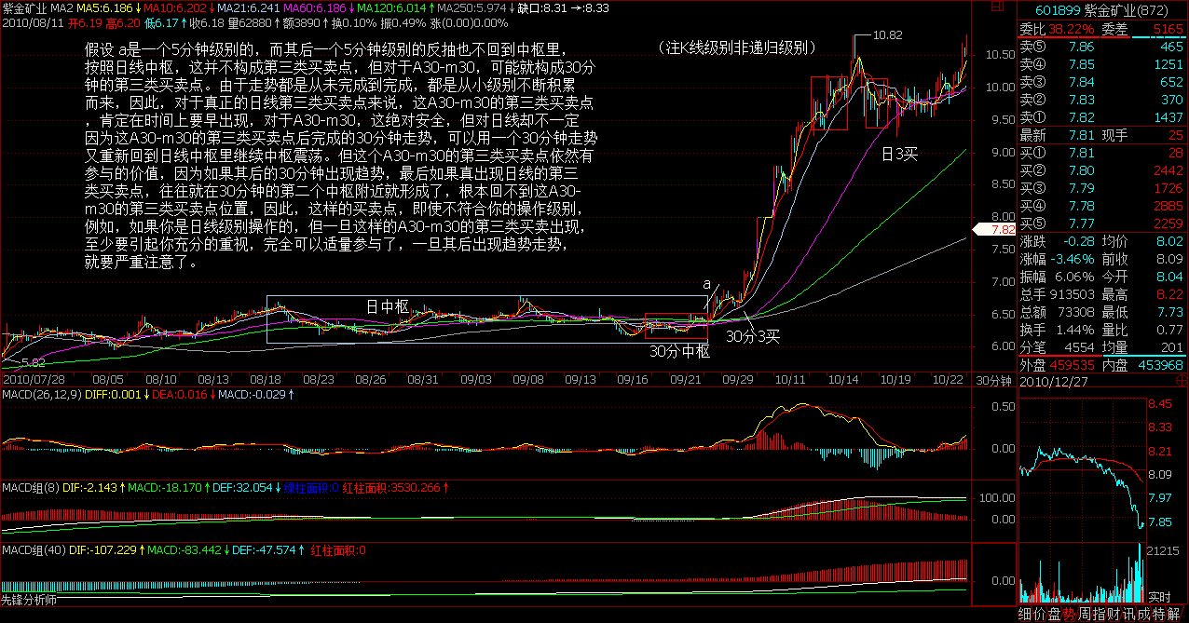Click the layout grid icon above price axis

pyautogui.click(x=997, y=7)
